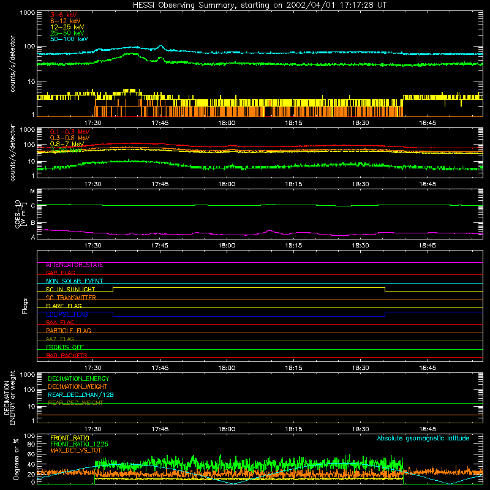The width and height of the screenshot is (490, 490).
Task: Select the 50-100 keV legend label
Action: (69, 39)
